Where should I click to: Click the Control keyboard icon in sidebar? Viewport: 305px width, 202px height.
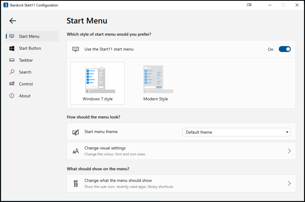(12, 84)
